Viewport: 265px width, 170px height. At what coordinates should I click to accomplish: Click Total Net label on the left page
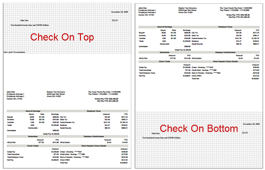64,162
